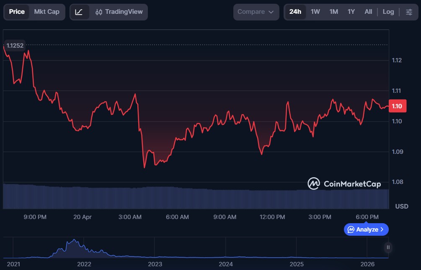Image resolution: width=421 pixels, height=270 pixels.
Task: Show the All time range
Action: click(368, 12)
